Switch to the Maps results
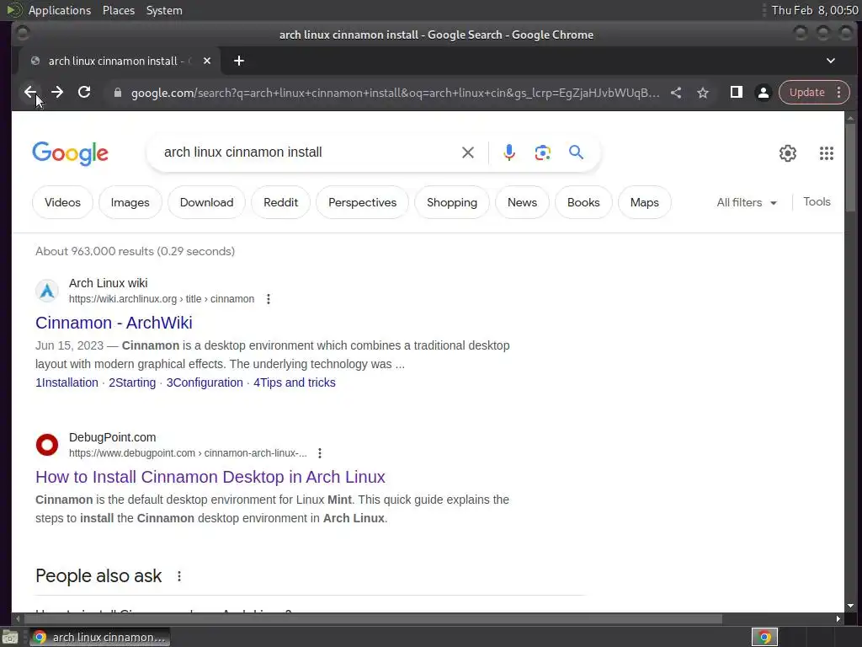This screenshot has width=862, height=647. coord(644,202)
